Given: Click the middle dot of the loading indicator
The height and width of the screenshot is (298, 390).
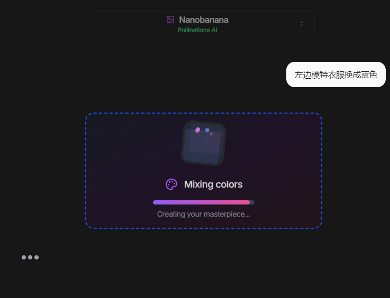Looking at the screenshot, I should (30, 257).
